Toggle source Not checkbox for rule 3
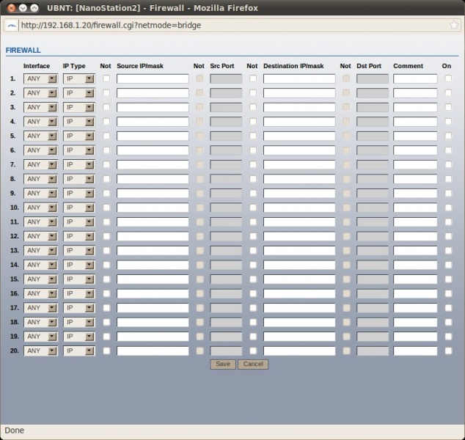The height and width of the screenshot is (440, 465). click(x=106, y=107)
